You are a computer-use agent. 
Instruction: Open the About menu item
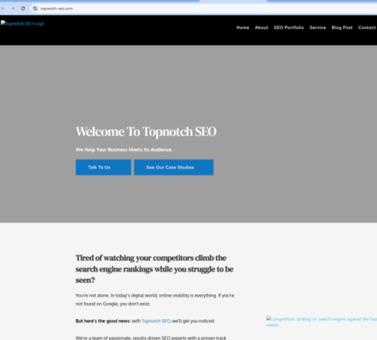(x=262, y=27)
